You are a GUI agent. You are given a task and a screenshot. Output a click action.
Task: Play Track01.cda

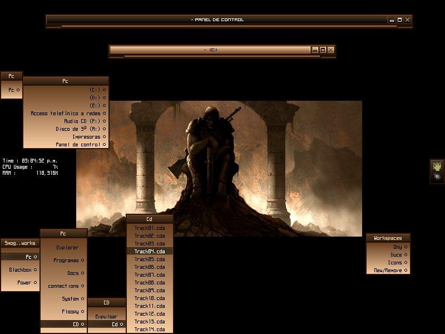click(150, 228)
